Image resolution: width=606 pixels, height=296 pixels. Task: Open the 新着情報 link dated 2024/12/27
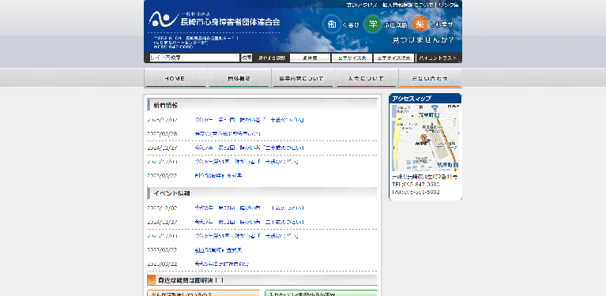250,148
